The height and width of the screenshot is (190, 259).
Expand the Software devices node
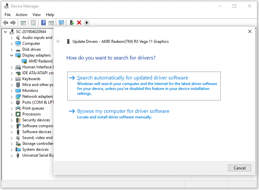point(11,132)
